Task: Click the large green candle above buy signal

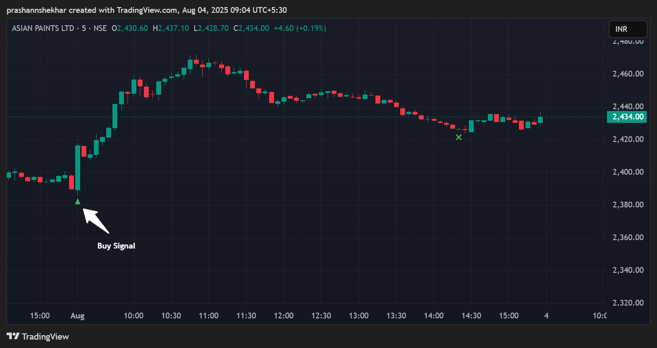Action: click(77, 167)
